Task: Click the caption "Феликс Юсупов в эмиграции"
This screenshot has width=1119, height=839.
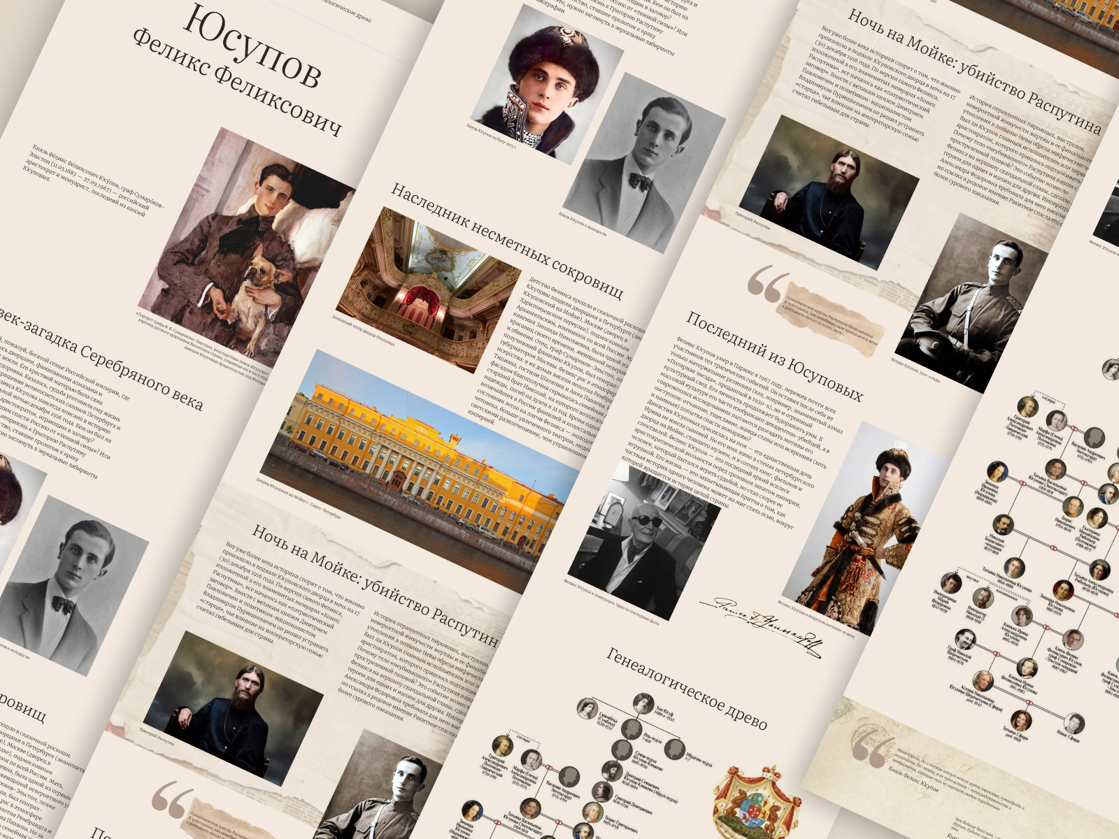Action: tap(612, 603)
